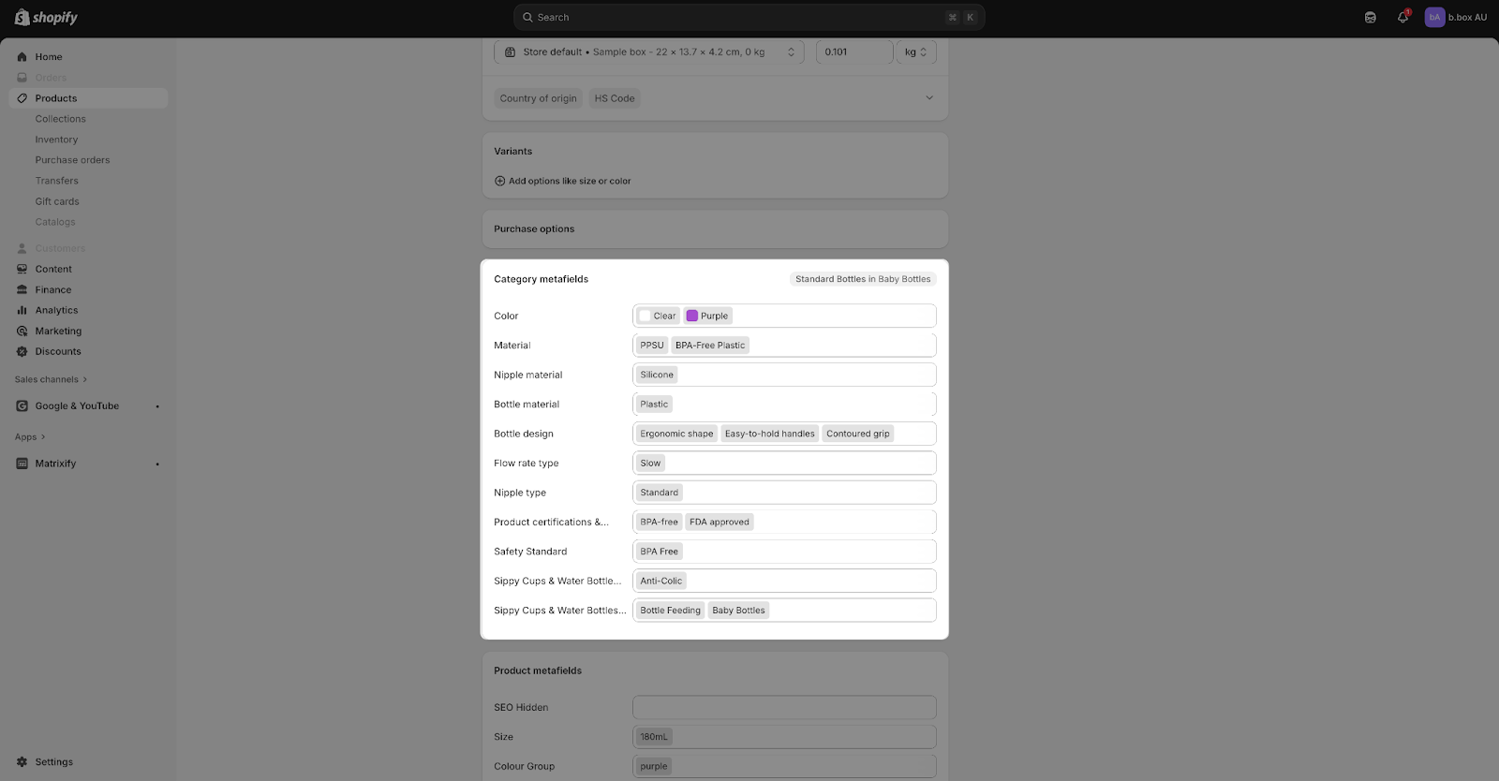
Task: Click the Google & YouTube channel icon
Action: tap(22, 406)
